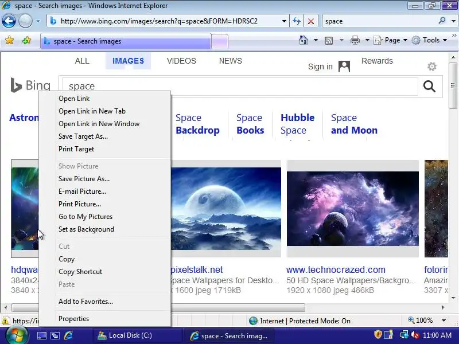Image resolution: width=459 pixels, height=344 pixels.
Task: Click the search magnifier in IE search box
Action: [442, 21]
